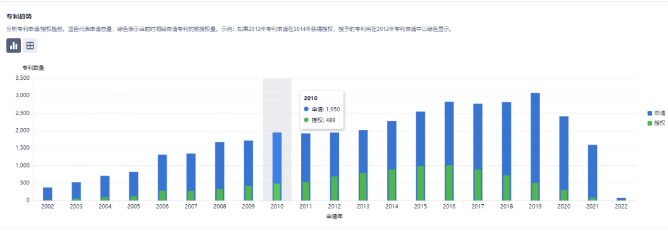Click the 3,500 y-axis value
The image size is (668, 232).
pyautogui.click(x=22, y=78)
